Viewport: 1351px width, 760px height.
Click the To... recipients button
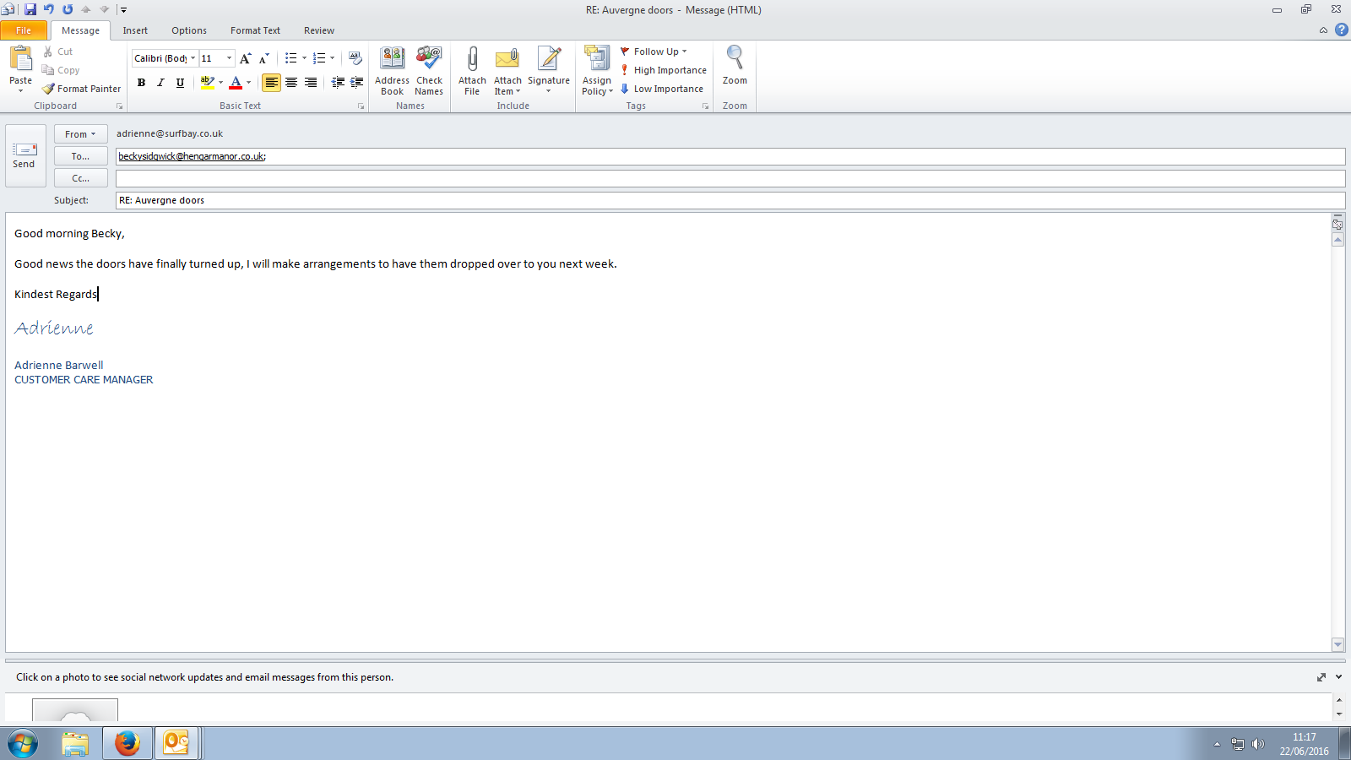81,156
